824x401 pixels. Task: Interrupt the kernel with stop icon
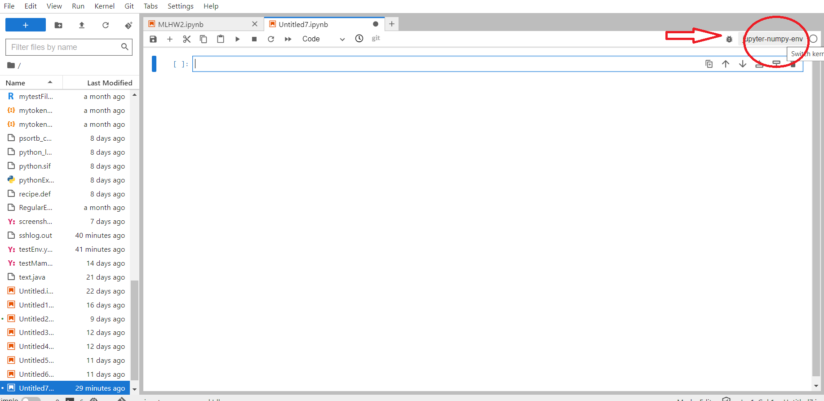point(254,39)
